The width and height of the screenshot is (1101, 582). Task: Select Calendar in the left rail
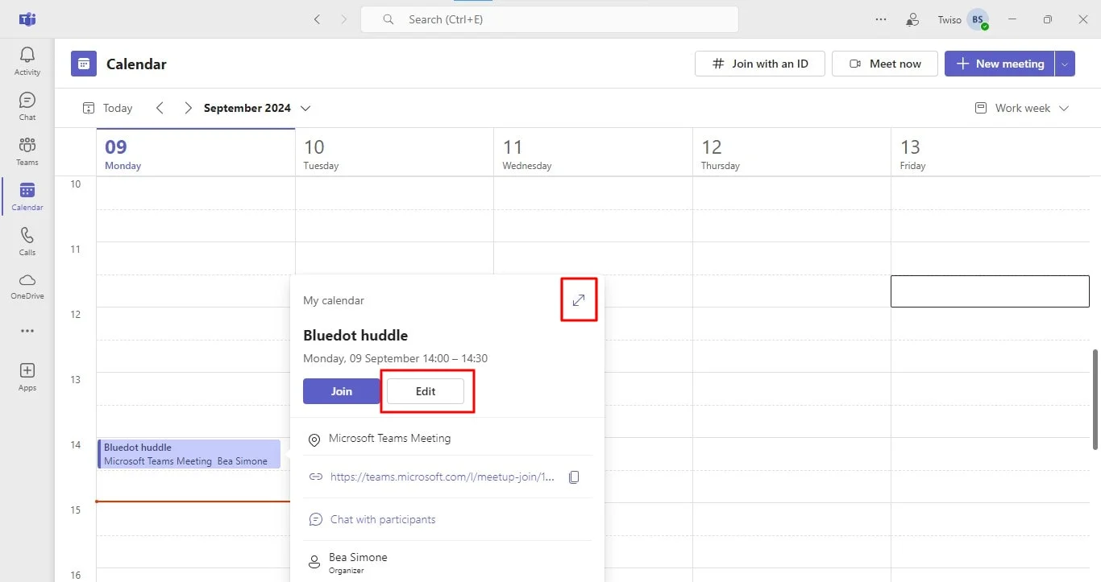tap(27, 196)
